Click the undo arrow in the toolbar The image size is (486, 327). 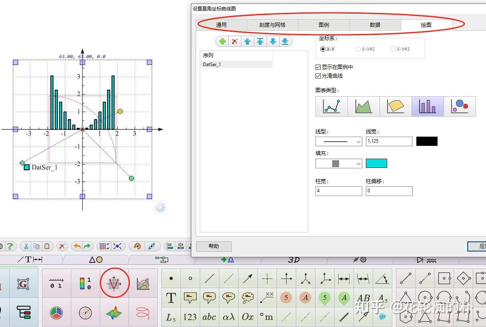click(78, 246)
